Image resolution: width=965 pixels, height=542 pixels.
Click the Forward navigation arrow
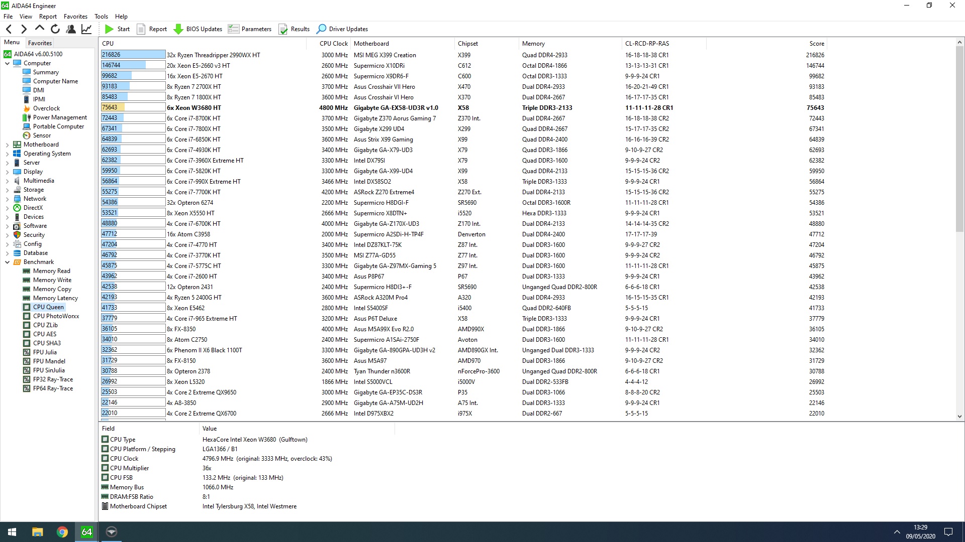[24, 29]
